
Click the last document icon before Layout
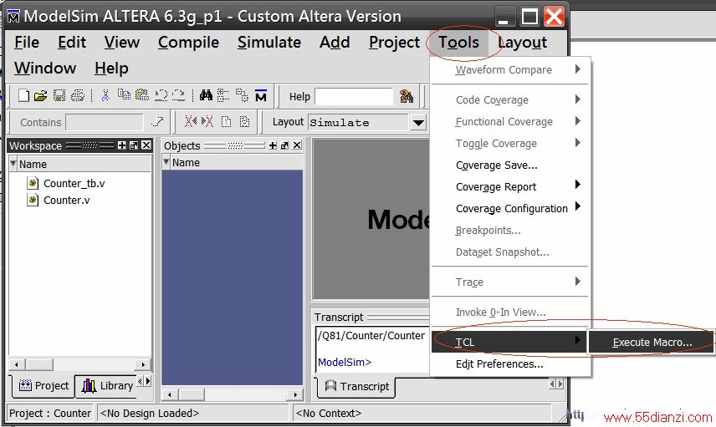click(x=245, y=121)
